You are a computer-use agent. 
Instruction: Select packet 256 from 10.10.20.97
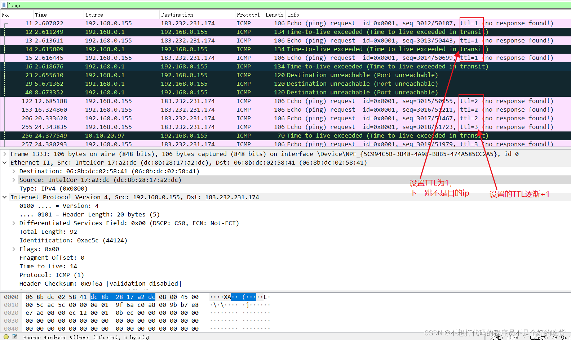(x=285, y=135)
